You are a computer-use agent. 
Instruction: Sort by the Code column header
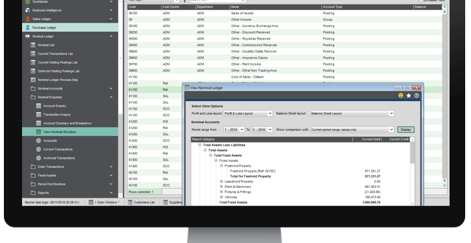click(x=144, y=7)
